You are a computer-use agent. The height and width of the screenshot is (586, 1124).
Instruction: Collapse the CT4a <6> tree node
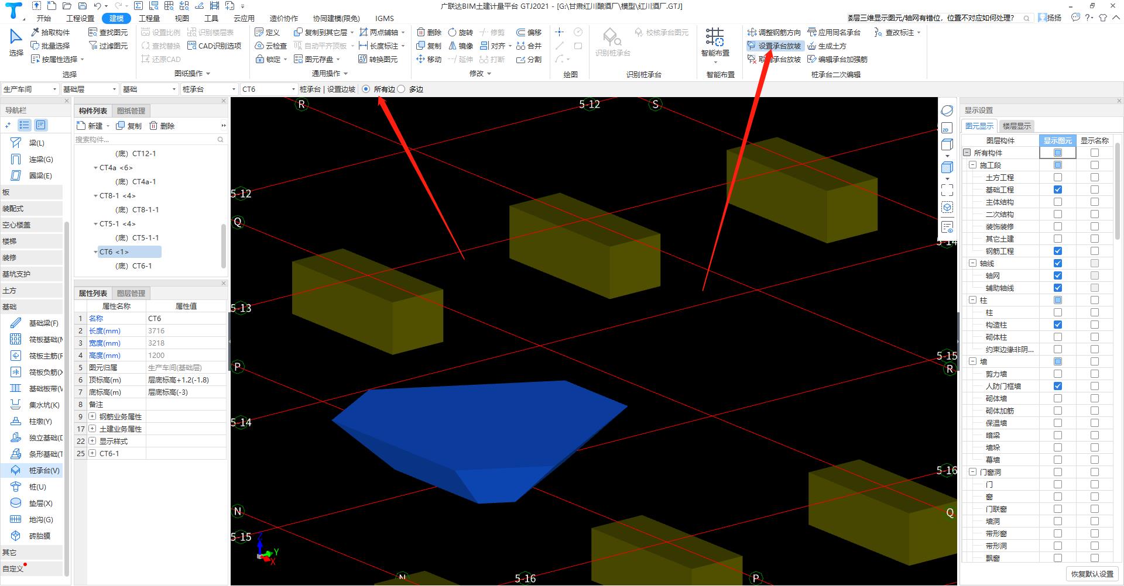(x=96, y=168)
